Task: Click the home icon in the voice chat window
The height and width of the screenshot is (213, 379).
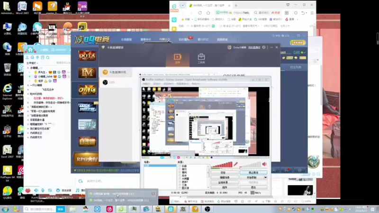Action: point(30,50)
